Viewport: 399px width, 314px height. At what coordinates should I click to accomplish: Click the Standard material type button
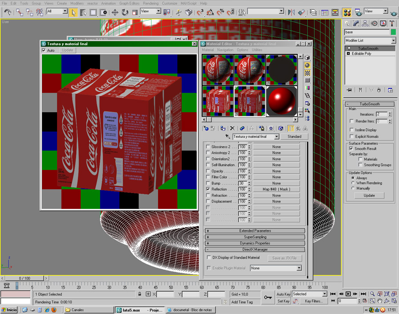pos(294,137)
